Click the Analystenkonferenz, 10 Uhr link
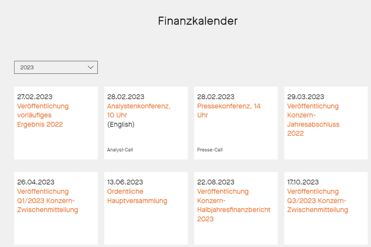Screen dimensions: 371x247 coord(138,111)
